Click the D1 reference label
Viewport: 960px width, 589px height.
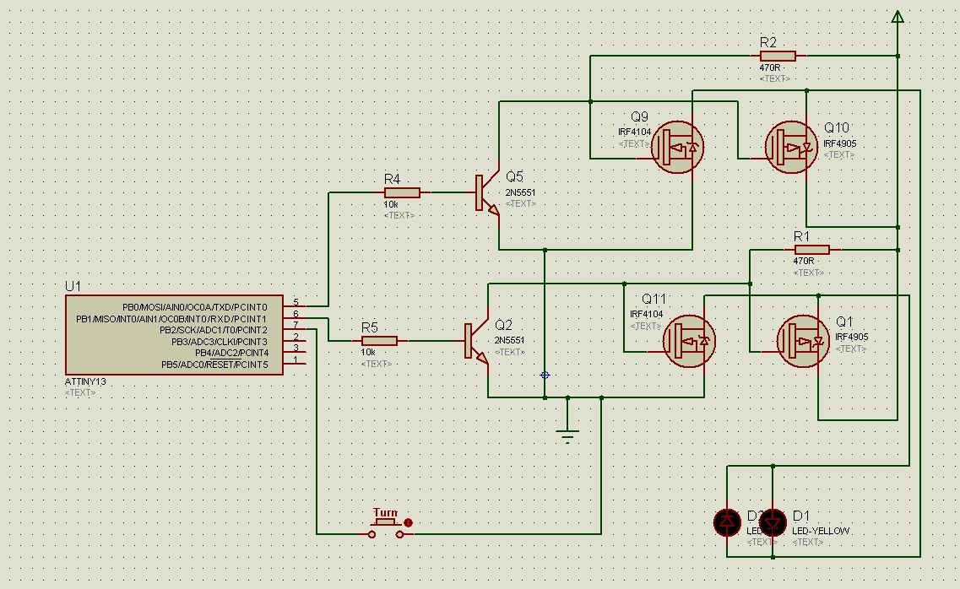pos(800,516)
